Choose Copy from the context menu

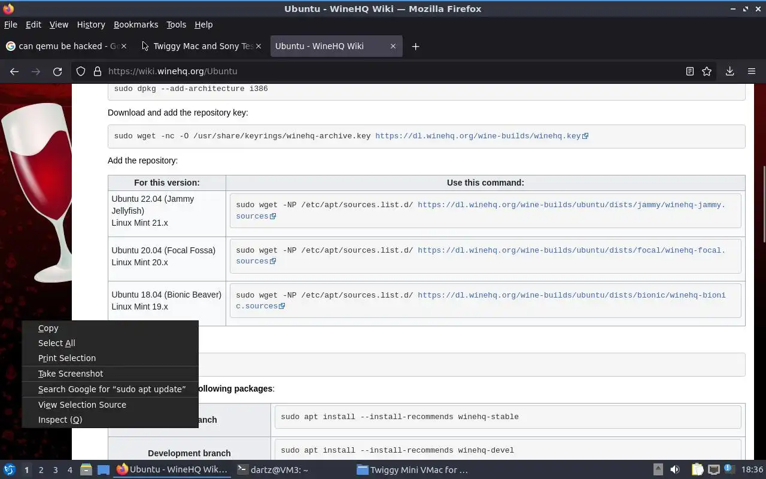coord(110,328)
